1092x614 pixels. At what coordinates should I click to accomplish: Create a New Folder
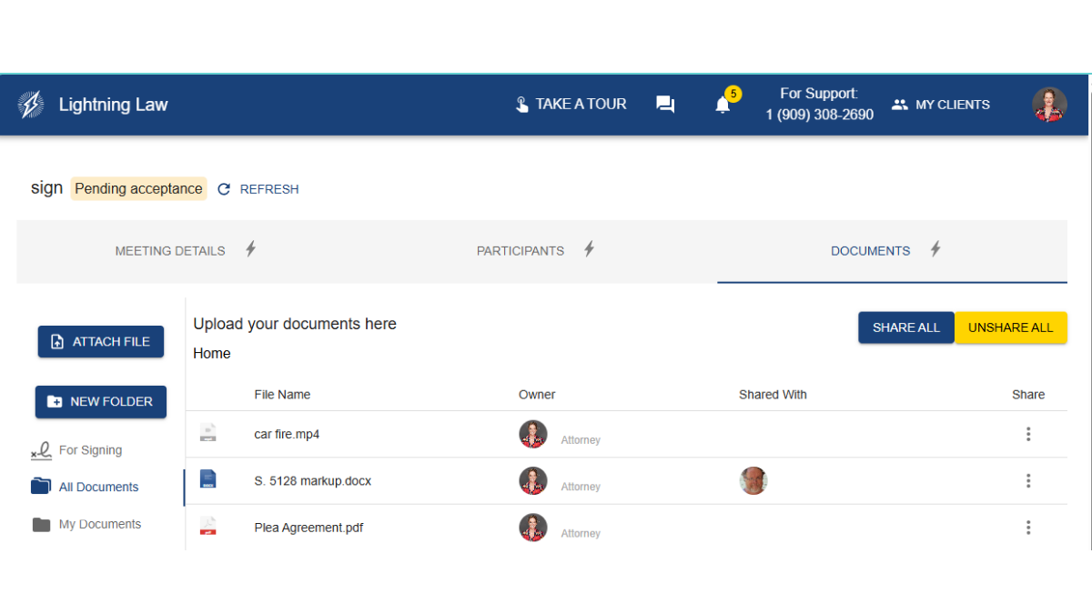[101, 401]
